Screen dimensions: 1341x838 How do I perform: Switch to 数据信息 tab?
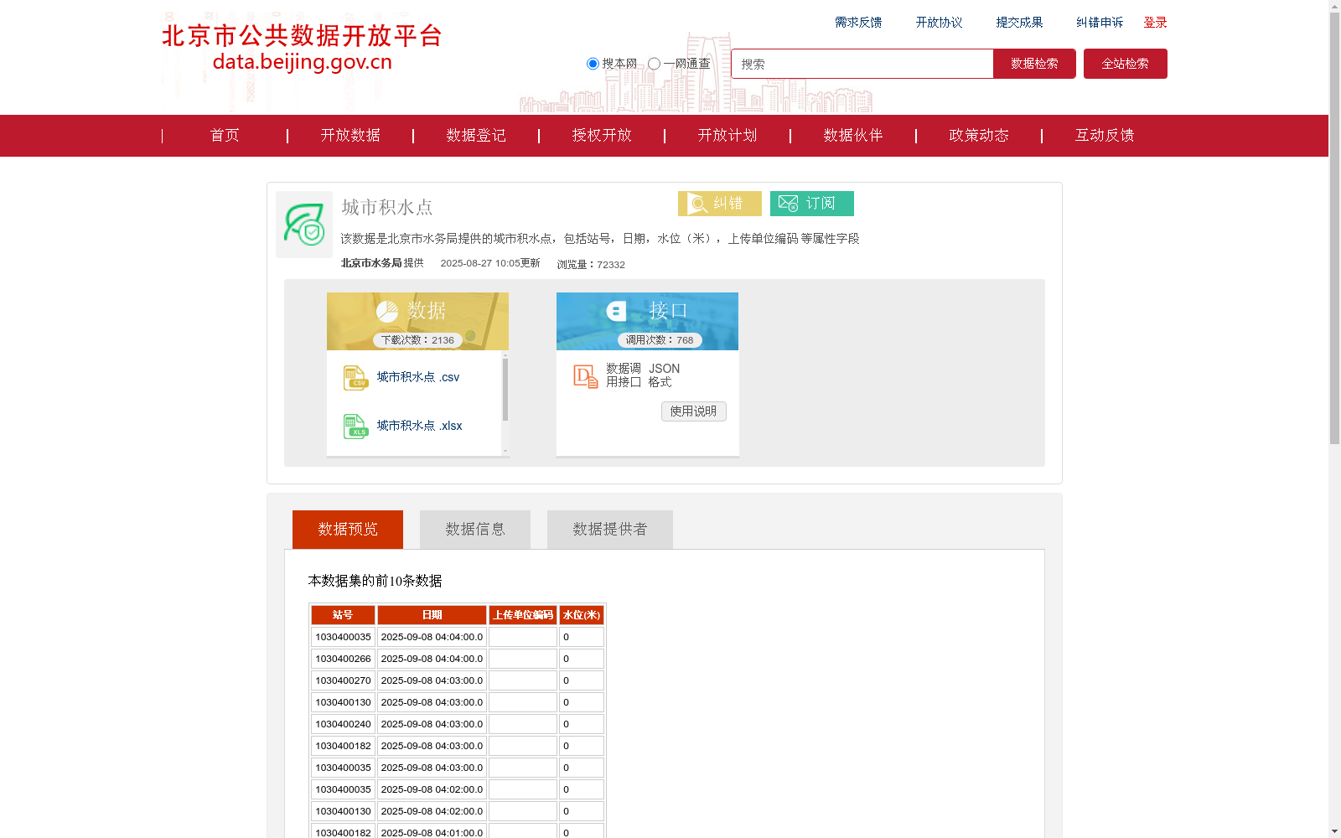tap(475, 530)
